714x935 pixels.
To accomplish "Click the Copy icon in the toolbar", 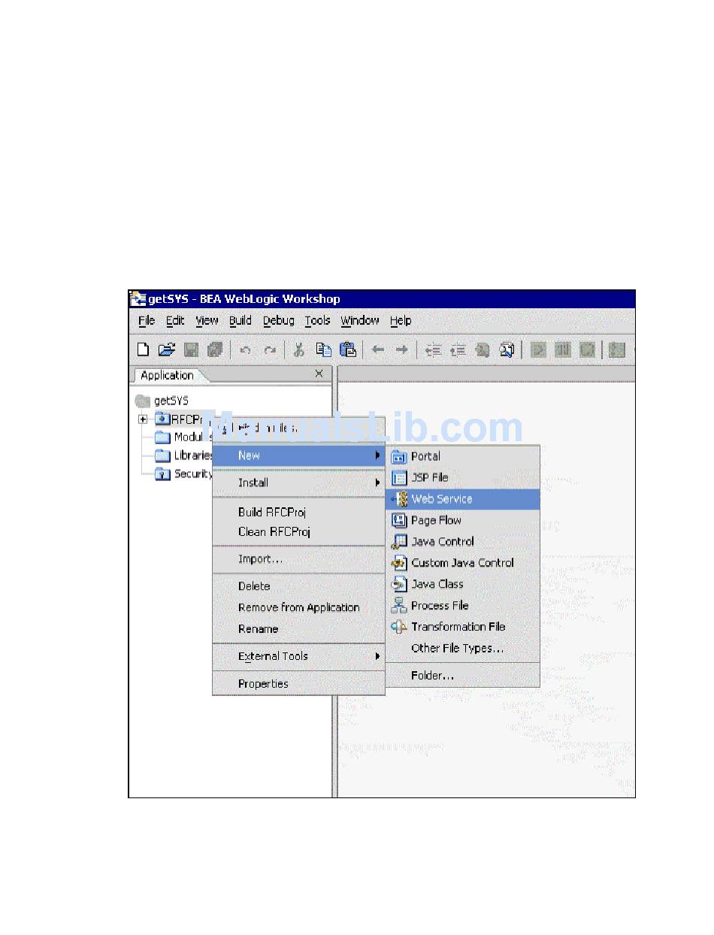I will (x=323, y=349).
